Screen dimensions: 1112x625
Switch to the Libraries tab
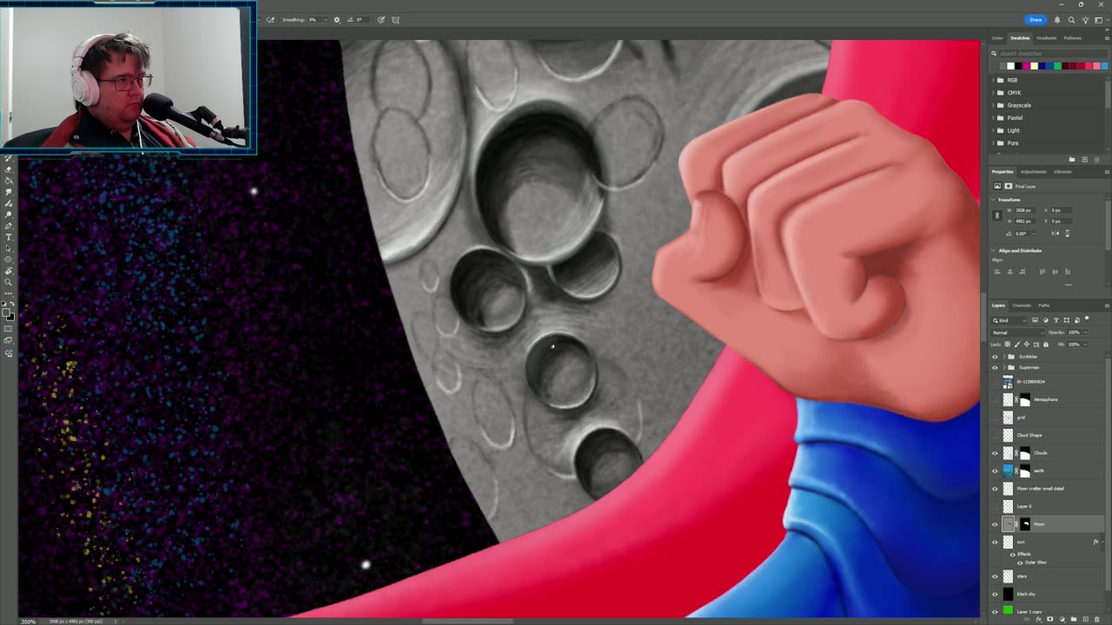(1062, 172)
